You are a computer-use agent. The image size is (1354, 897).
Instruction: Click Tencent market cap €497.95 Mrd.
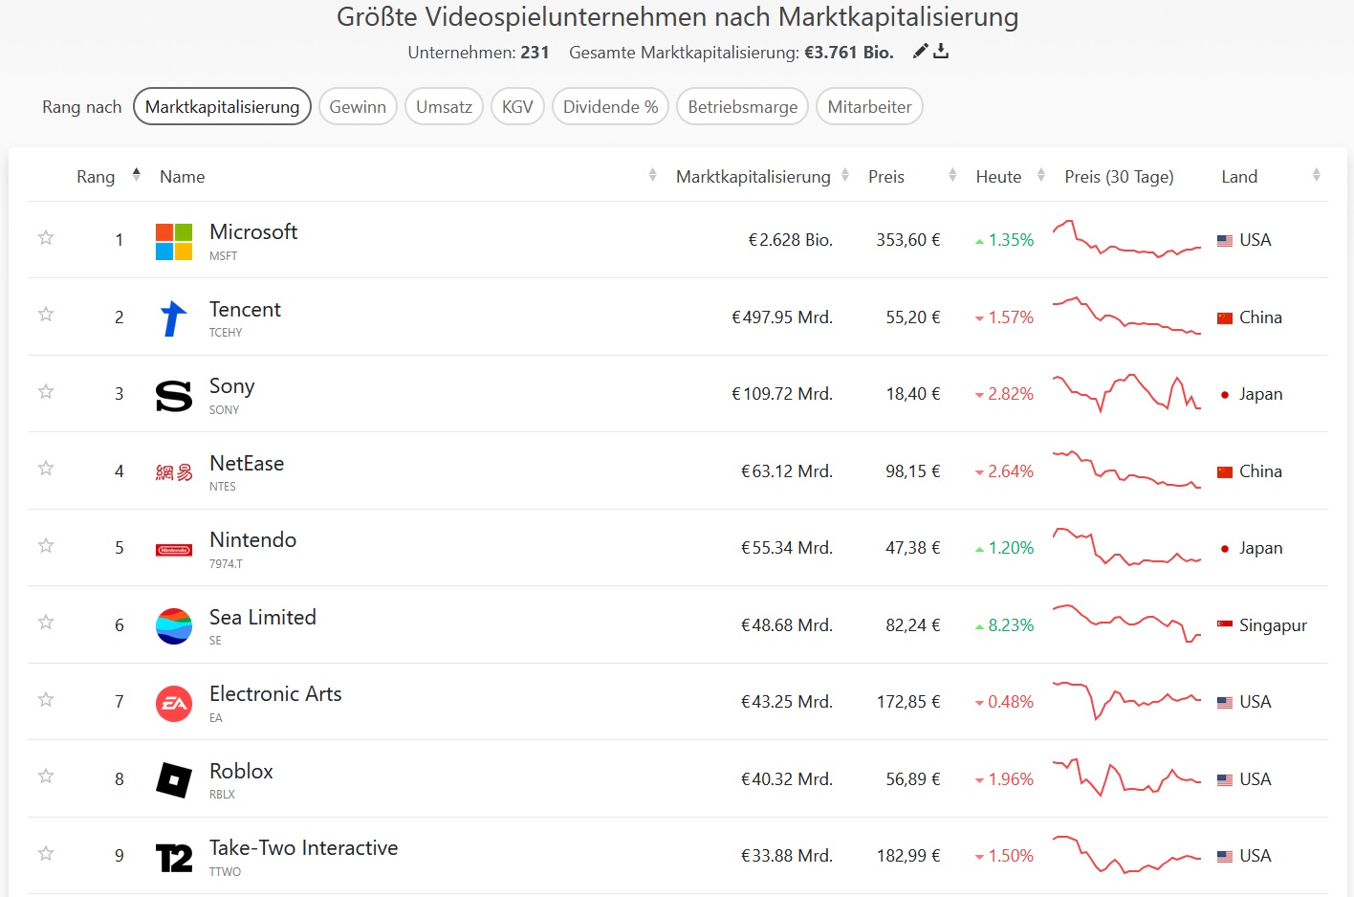point(782,317)
